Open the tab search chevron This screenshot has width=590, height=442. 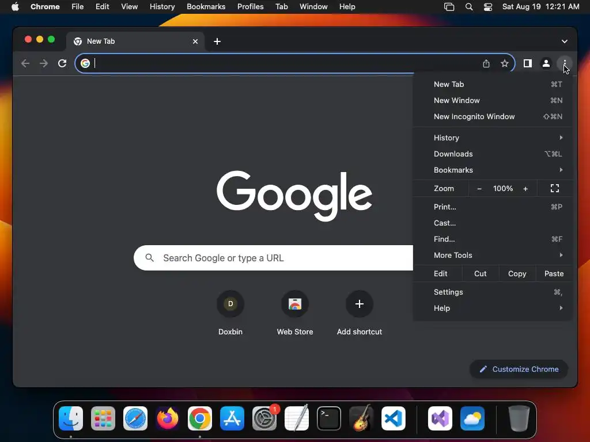[x=565, y=41]
